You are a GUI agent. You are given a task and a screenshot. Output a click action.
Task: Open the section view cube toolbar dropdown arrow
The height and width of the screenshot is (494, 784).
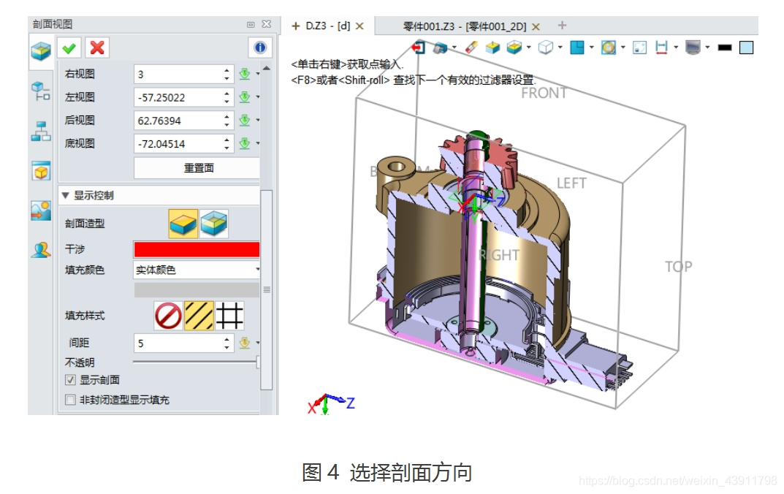[x=528, y=47]
